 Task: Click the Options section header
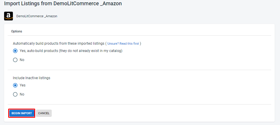point(17,31)
